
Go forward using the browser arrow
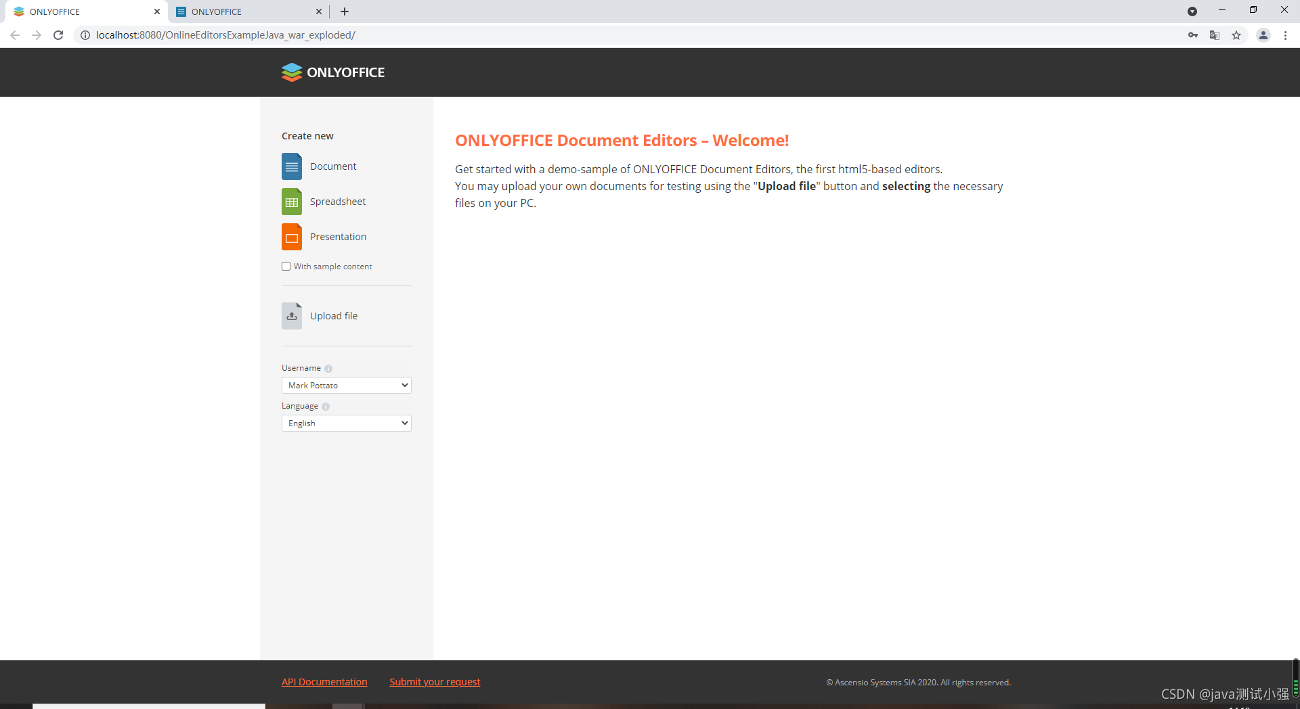tap(37, 35)
